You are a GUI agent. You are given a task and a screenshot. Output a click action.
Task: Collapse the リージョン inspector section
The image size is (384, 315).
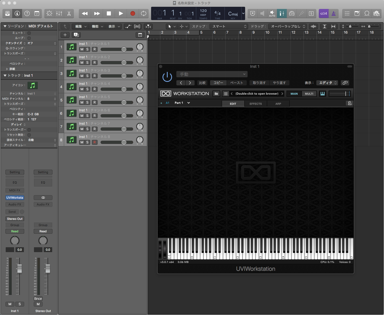[5, 26]
